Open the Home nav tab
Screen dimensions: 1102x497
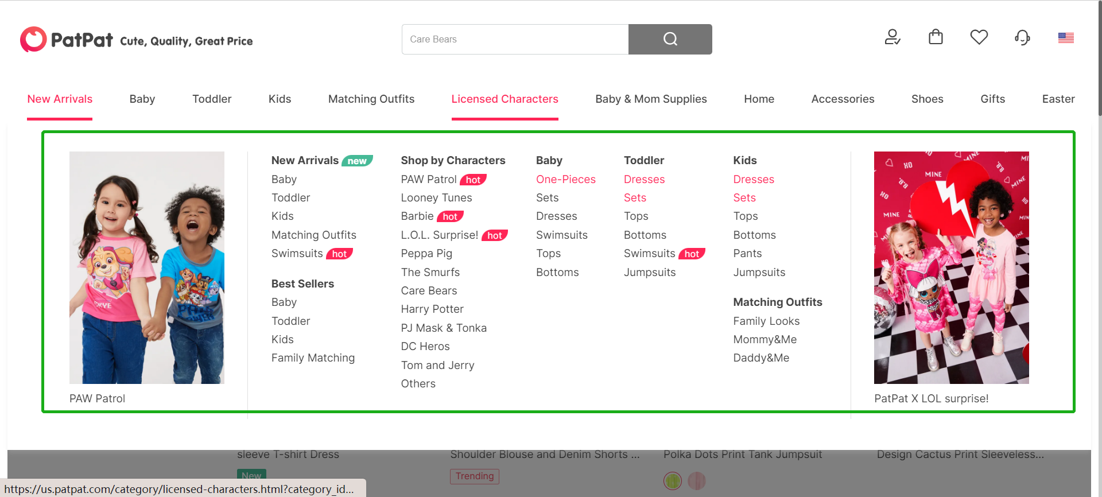[x=759, y=99]
